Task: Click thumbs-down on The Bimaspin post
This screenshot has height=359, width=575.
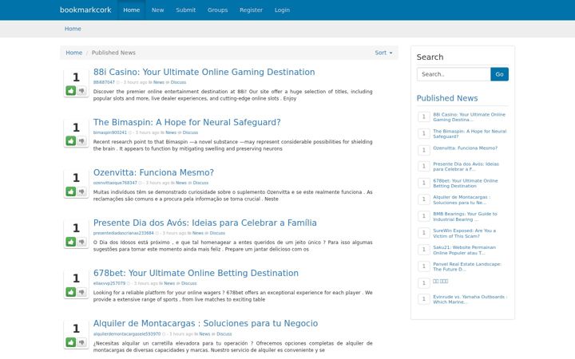Action: click(x=81, y=140)
